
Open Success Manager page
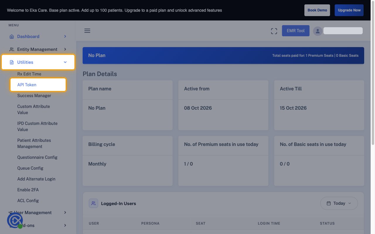pos(34,96)
